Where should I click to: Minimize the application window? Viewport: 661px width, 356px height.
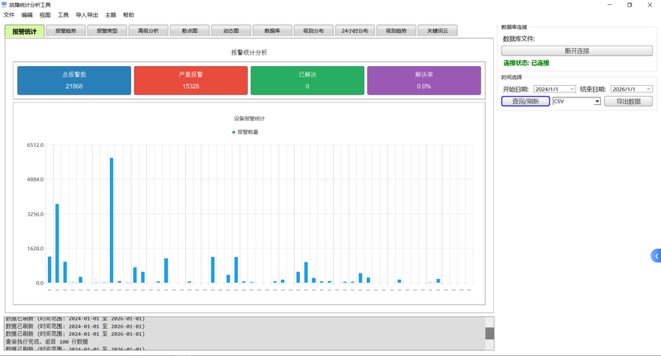pyautogui.click(x=610, y=5)
